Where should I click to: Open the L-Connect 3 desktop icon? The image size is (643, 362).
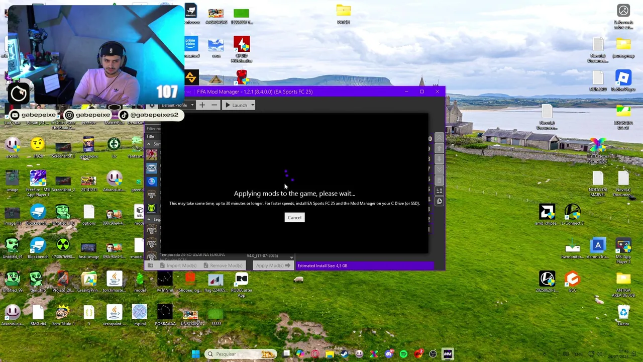pos(573,214)
